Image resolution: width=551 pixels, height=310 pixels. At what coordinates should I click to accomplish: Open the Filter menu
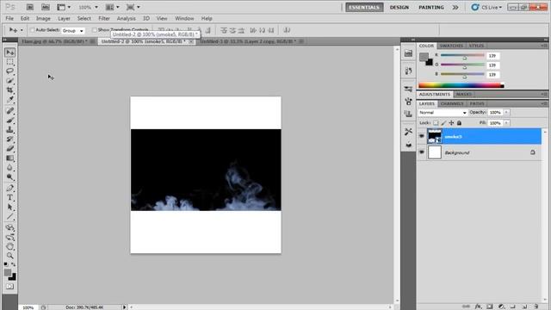[x=104, y=18]
